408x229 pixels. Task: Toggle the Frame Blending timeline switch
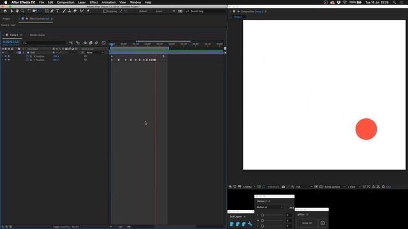[x=91, y=43]
